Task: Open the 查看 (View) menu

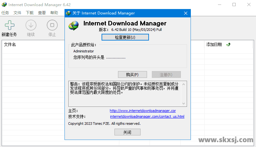Action: tap(42, 13)
